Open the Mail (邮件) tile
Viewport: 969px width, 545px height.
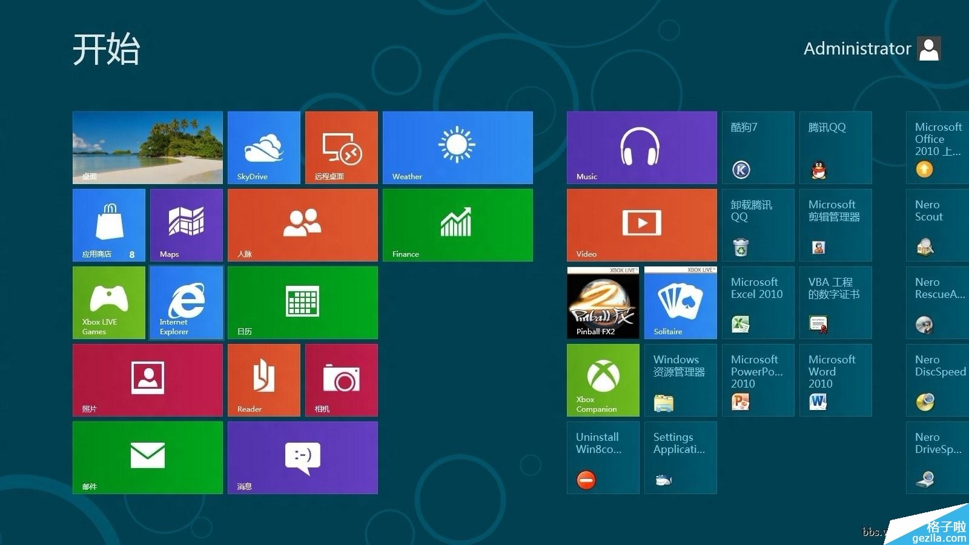click(148, 458)
